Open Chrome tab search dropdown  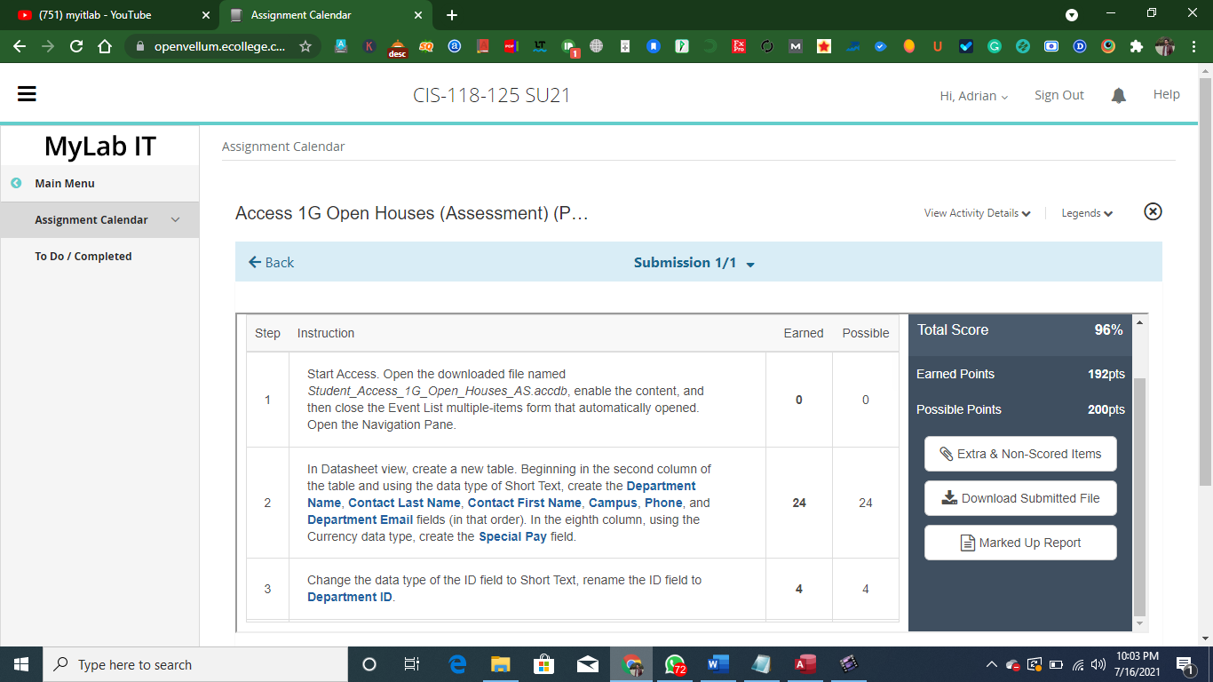click(1072, 15)
